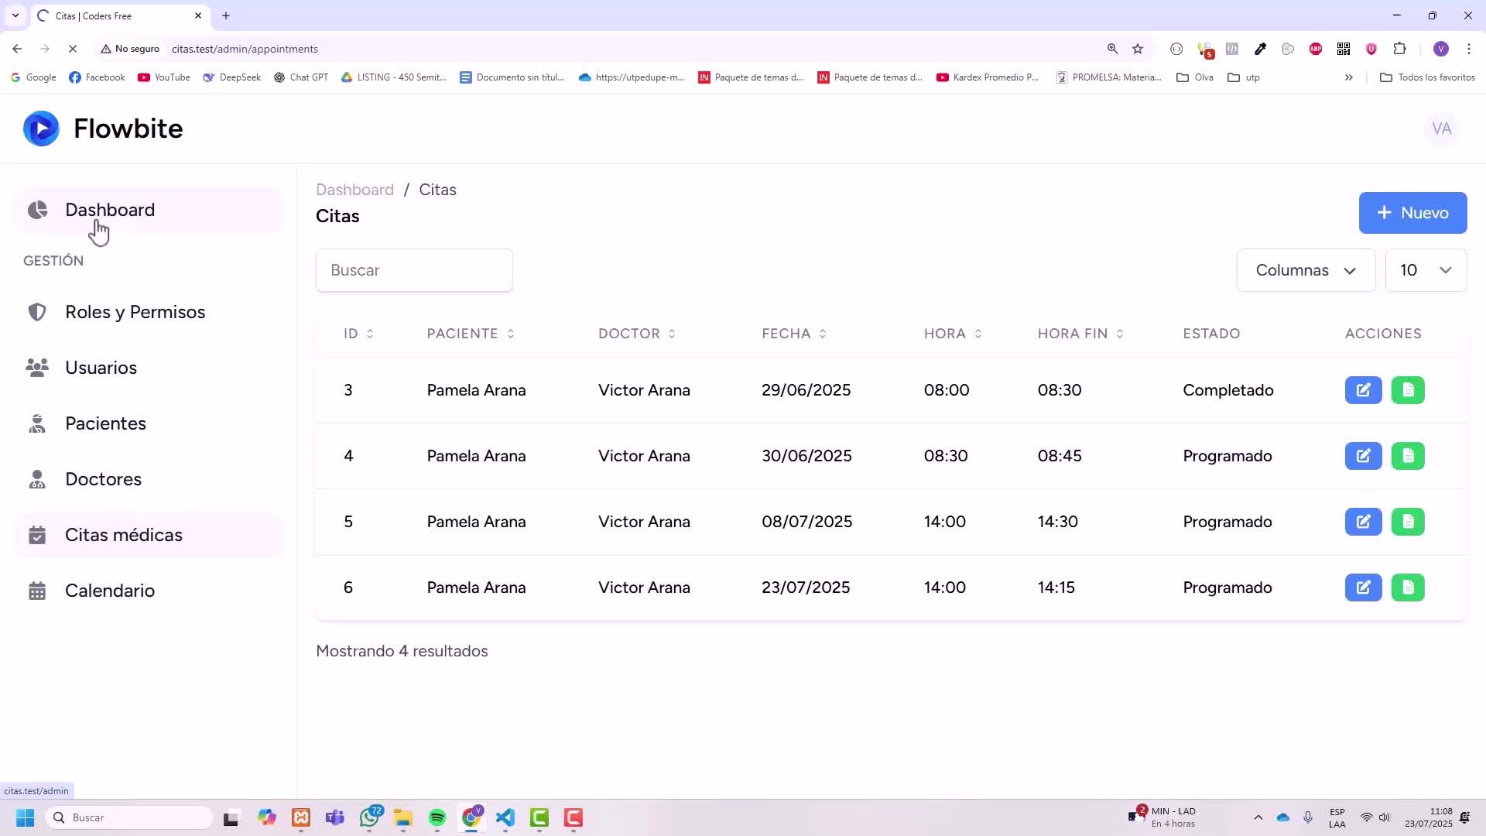Open Windows Start menu
The height and width of the screenshot is (836, 1486).
tap(26, 817)
